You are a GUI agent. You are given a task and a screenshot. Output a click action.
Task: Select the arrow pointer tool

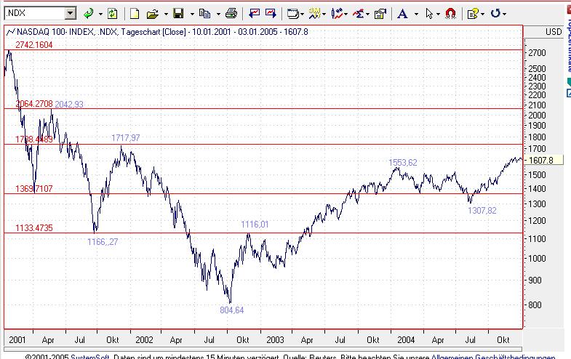(429, 14)
